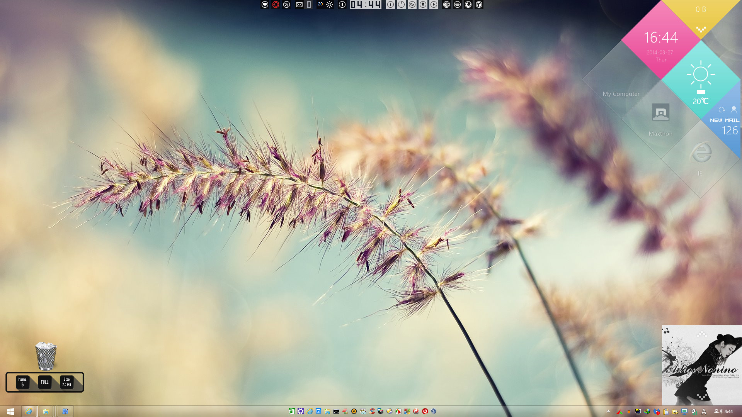Click the headset network signal tray icon

[694, 412]
